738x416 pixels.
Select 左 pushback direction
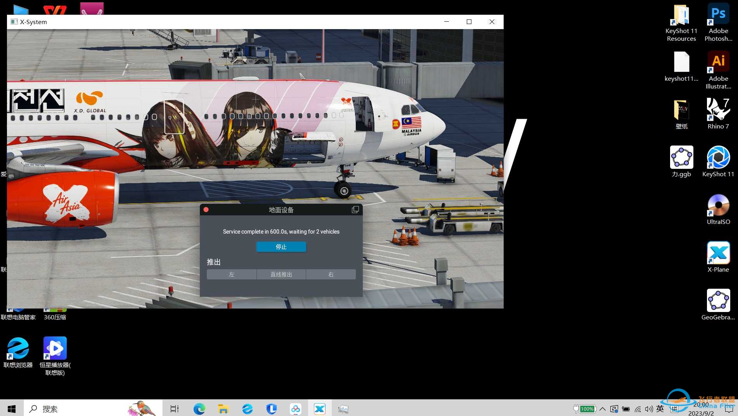[x=232, y=274]
